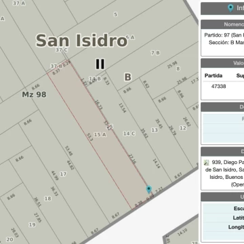Click parcel 19 on the map
Viewport: 244px width, 244px height.
tap(32, 224)
